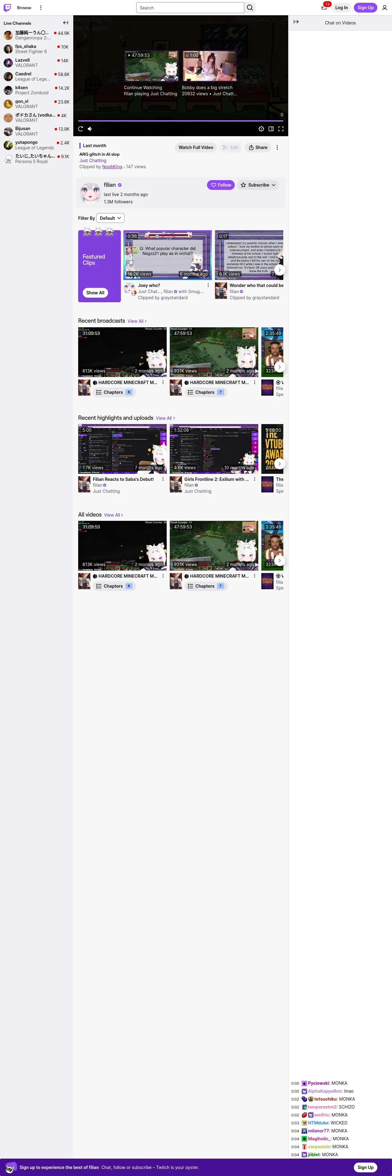The width and height of the screenshot is (392, 1176).
Task: Open options for Filian Reacts to Saba's Debut
Action: (163, 479)
